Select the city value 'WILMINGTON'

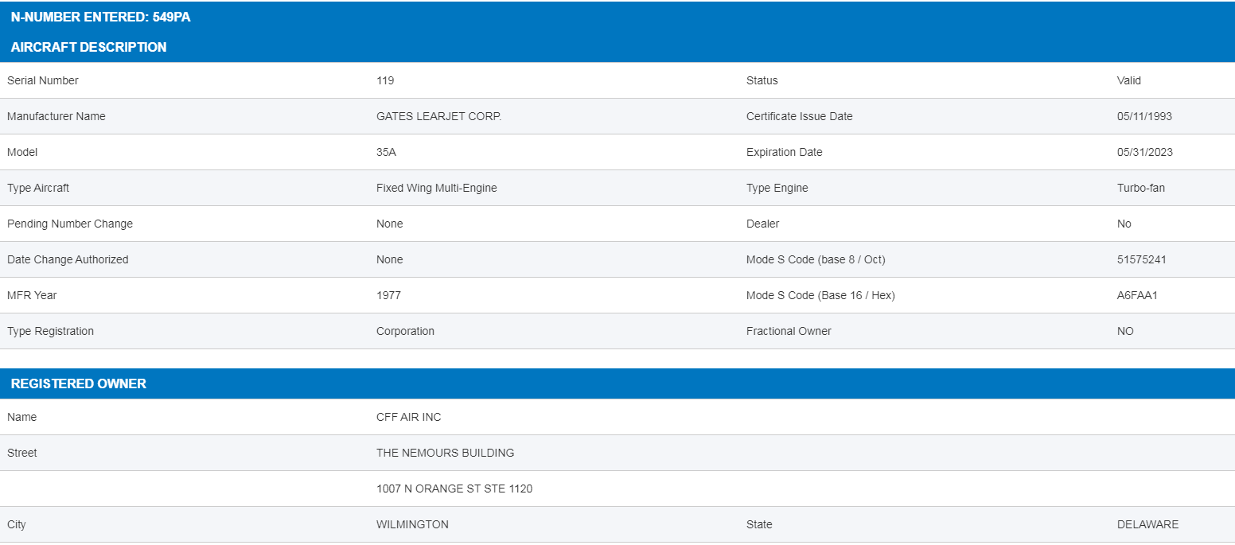pos(412,524)
